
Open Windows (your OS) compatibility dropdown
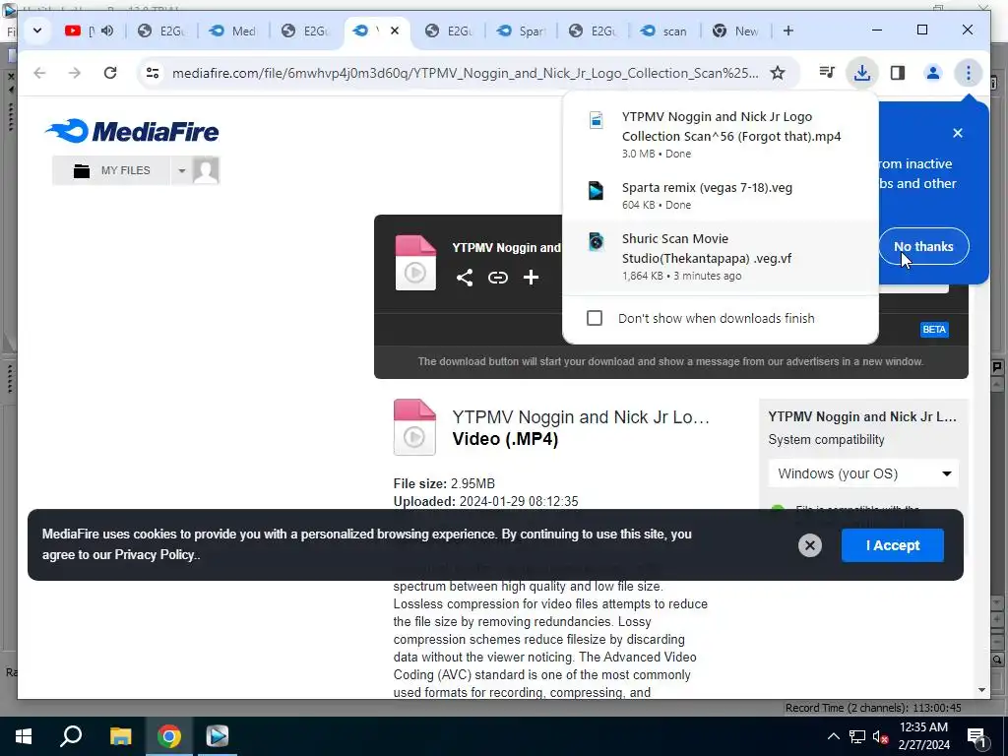click(x=863, y=473)
